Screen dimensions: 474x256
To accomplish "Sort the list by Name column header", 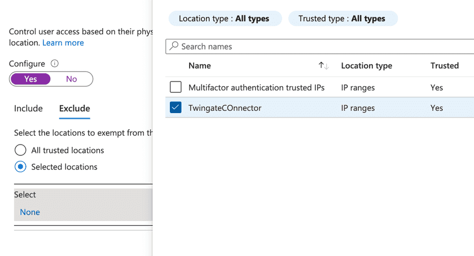I will [x=200, y=66].
